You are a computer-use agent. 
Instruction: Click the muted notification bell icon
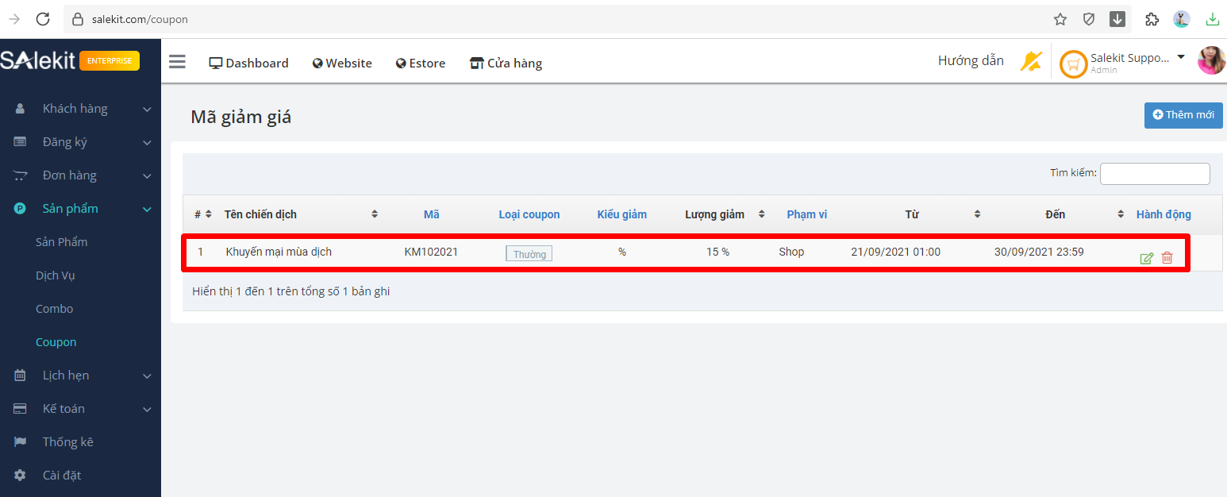pos(1031,61)
